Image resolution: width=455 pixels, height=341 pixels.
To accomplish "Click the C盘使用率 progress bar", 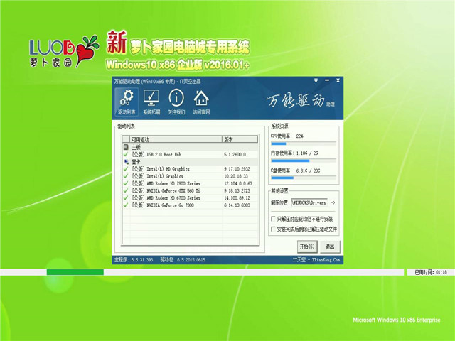I will click(x=304, y=178).
